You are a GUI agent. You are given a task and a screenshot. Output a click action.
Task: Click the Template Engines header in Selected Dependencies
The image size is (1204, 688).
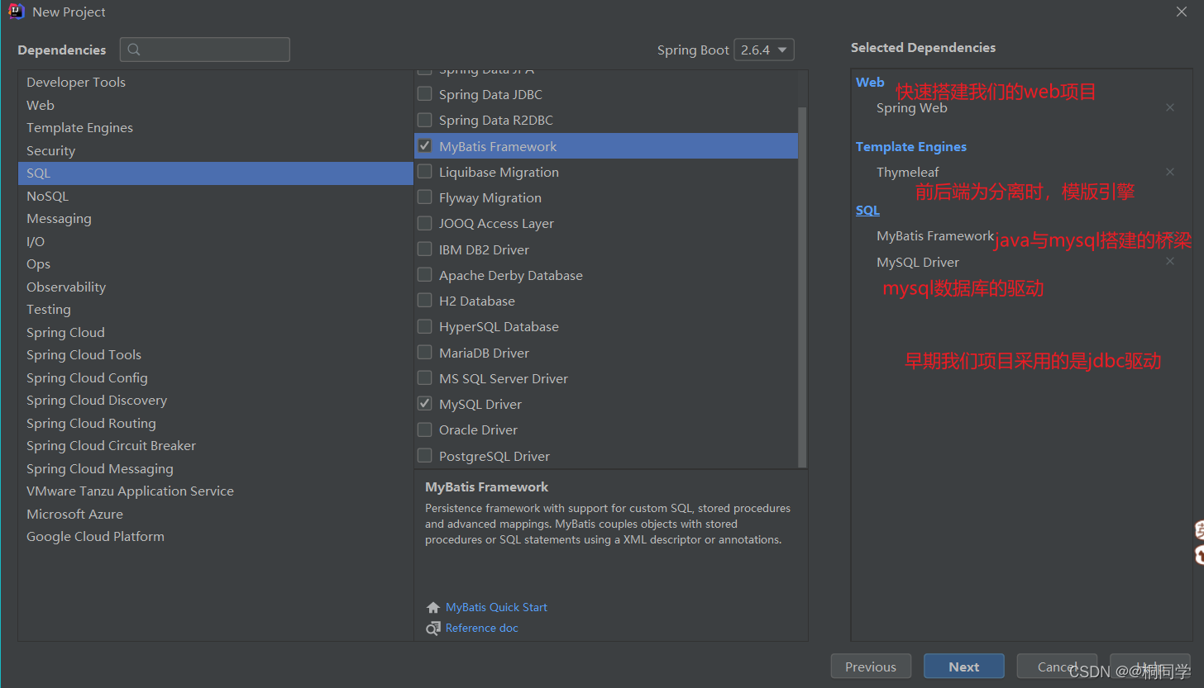(911, 146)
